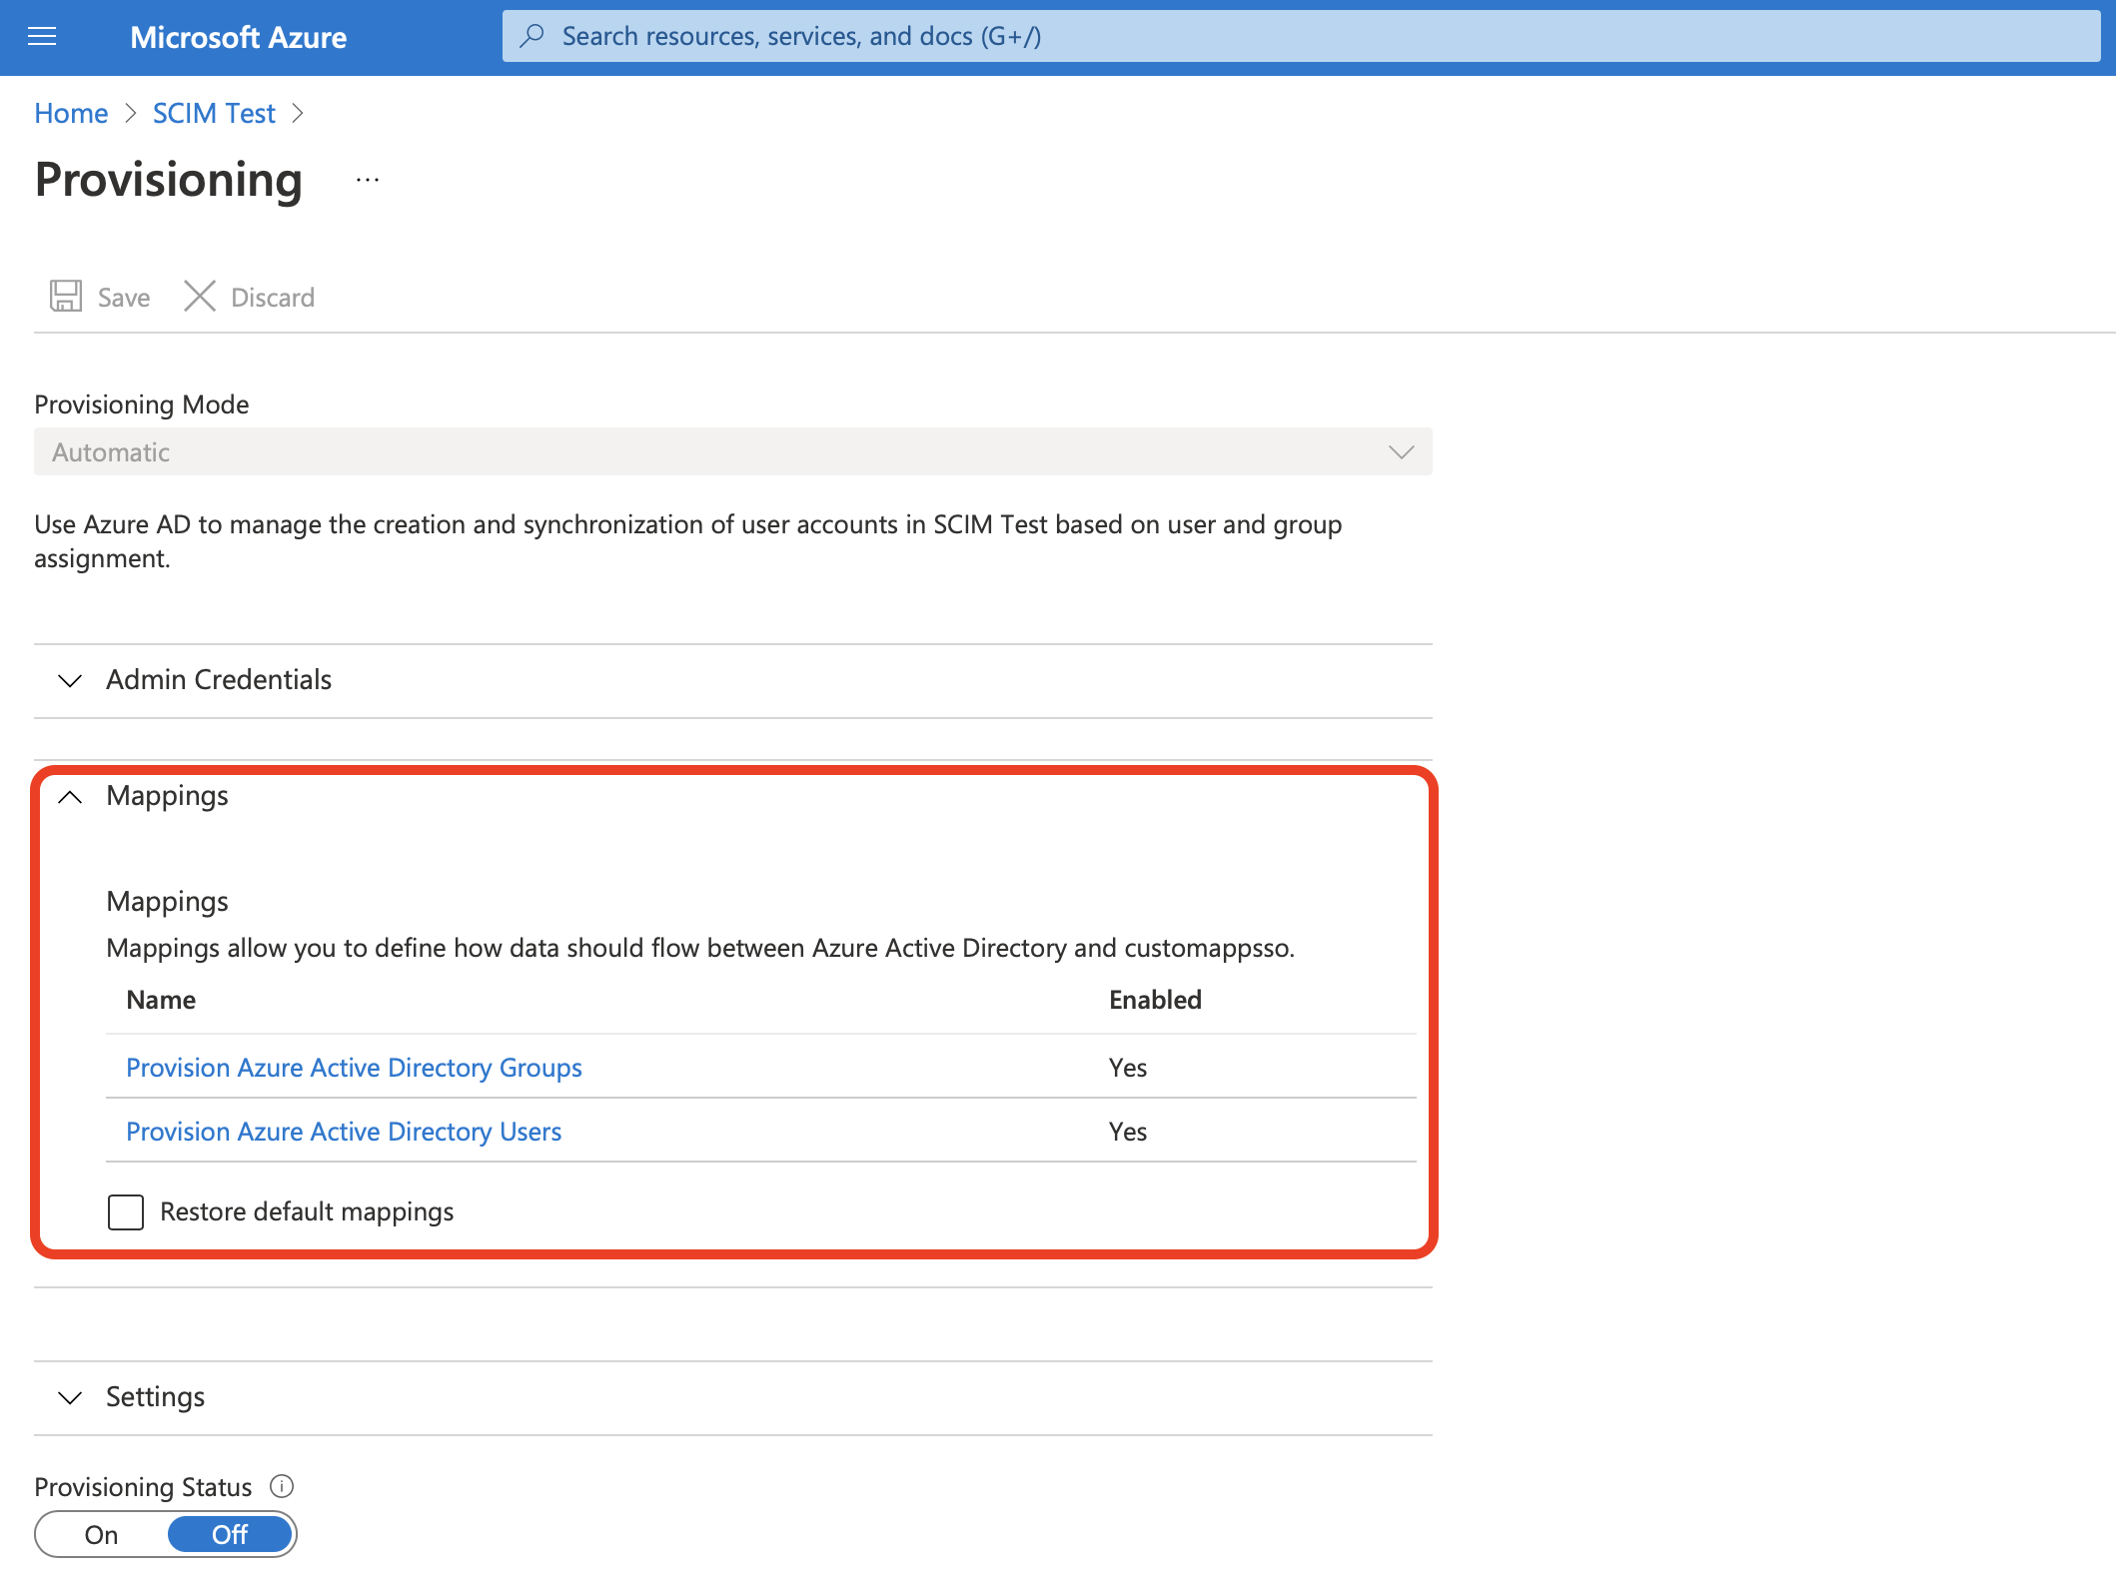Focus the search resources input field
Image resolution: width=2116 pixels, height=1582 pixels.
click(1301, 36)
